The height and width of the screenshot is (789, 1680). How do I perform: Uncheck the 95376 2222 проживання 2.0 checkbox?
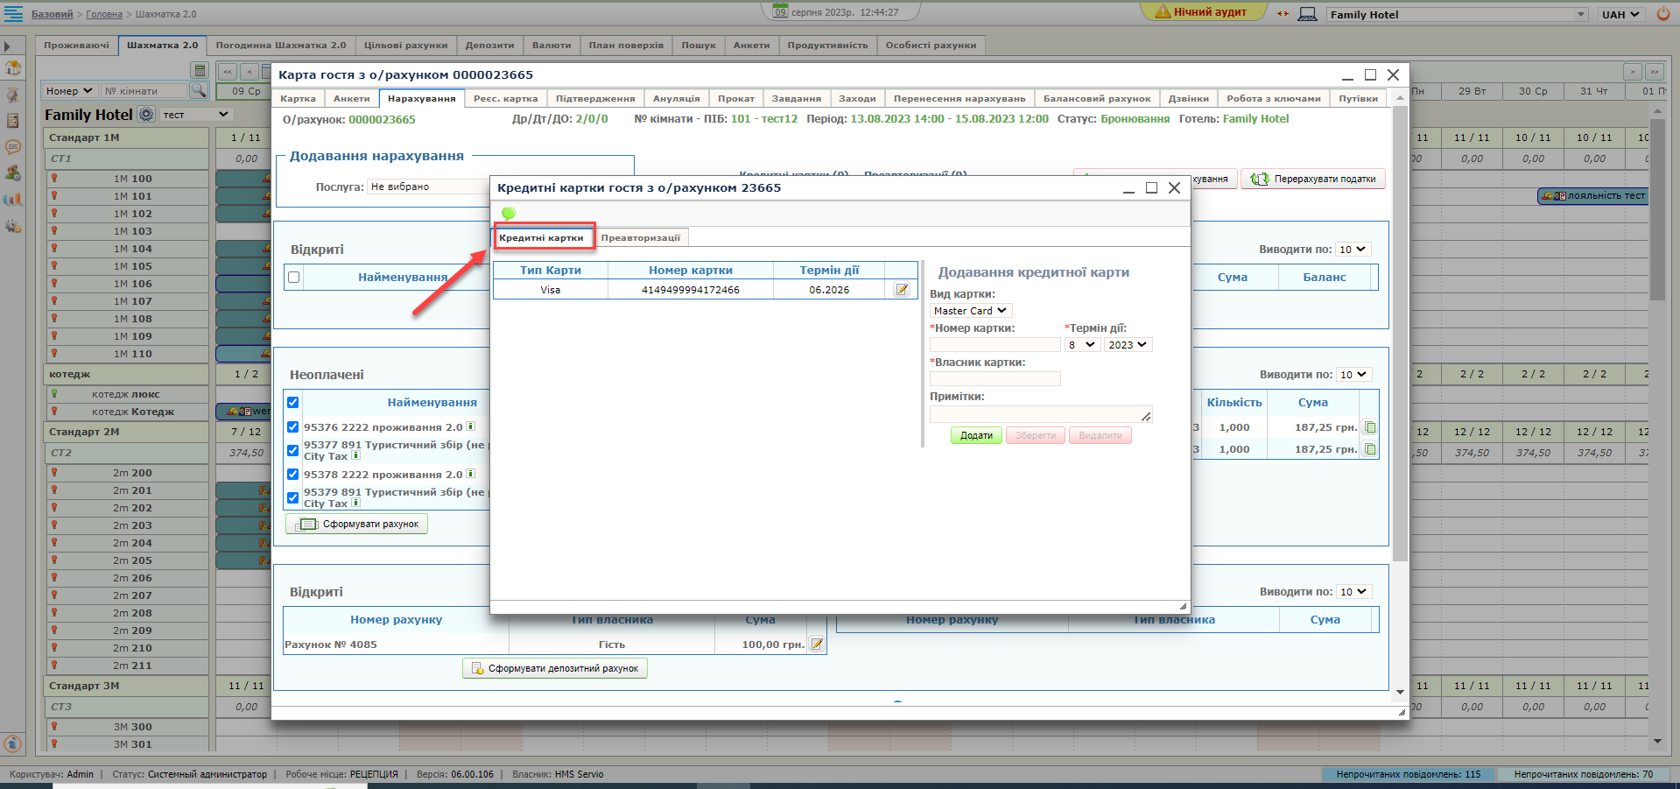click(x=293, y=427)
